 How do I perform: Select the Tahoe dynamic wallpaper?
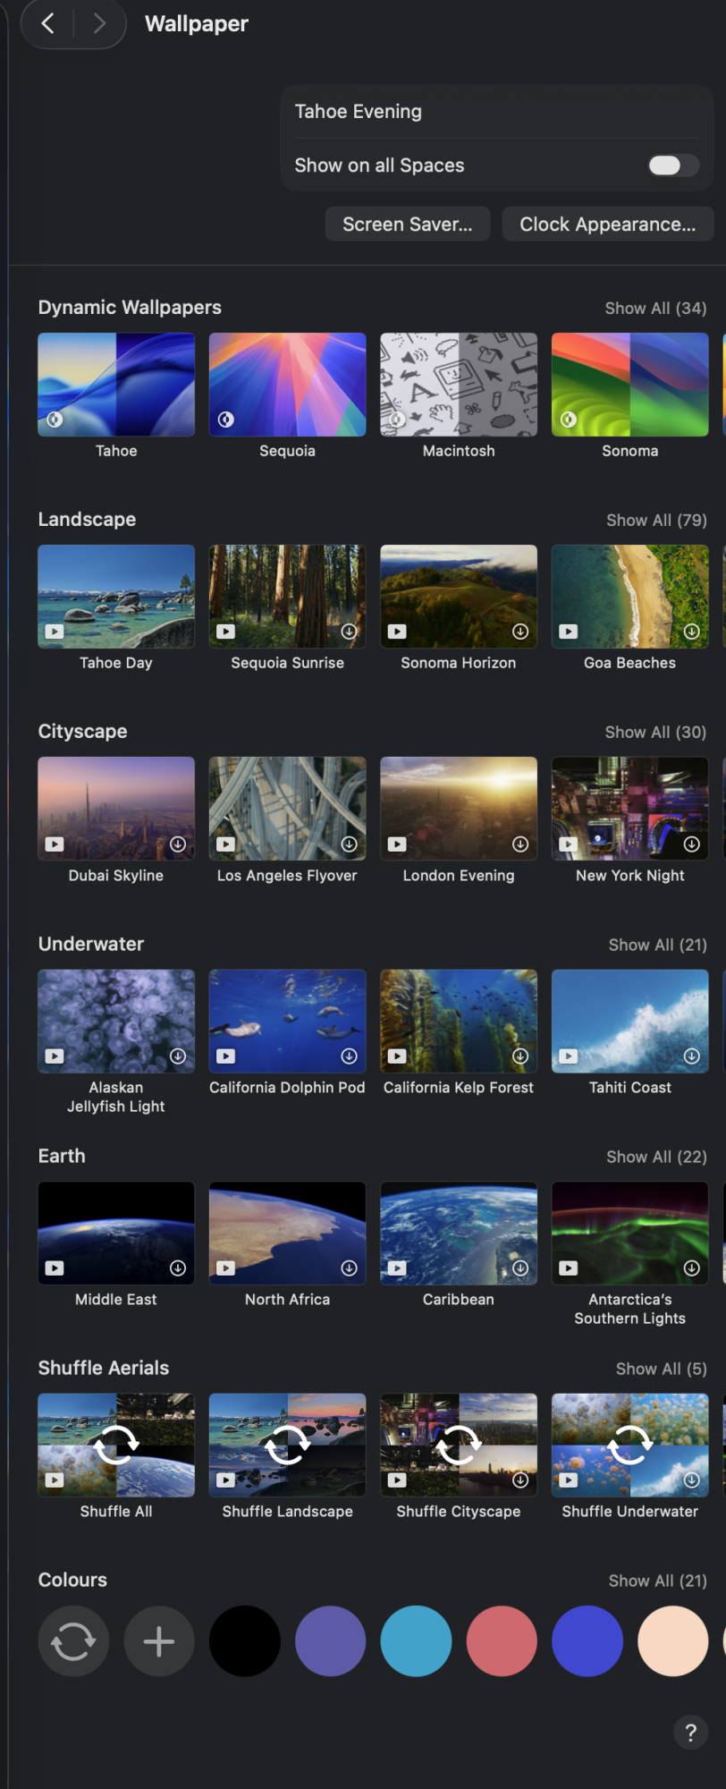[x=116, y=385]
